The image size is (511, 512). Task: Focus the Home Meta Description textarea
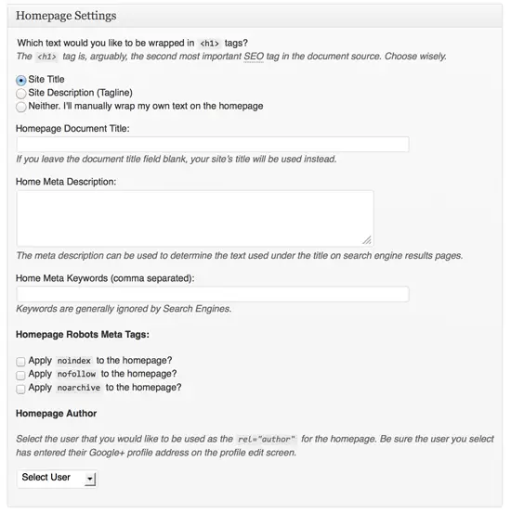point(195,218)
